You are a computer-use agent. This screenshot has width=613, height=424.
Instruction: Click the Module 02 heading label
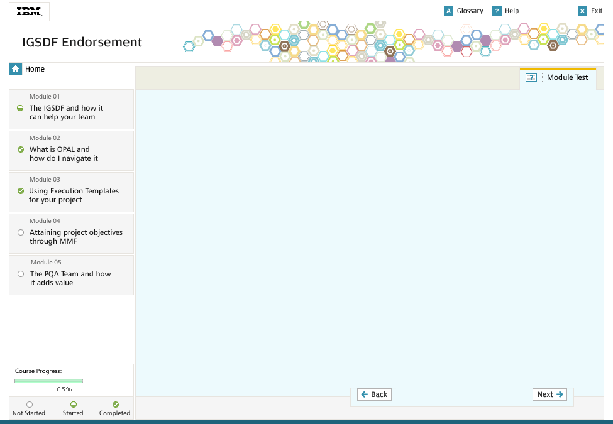(45, 138)
